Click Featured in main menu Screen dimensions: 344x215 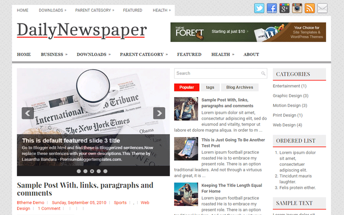(x=189, y=54)
